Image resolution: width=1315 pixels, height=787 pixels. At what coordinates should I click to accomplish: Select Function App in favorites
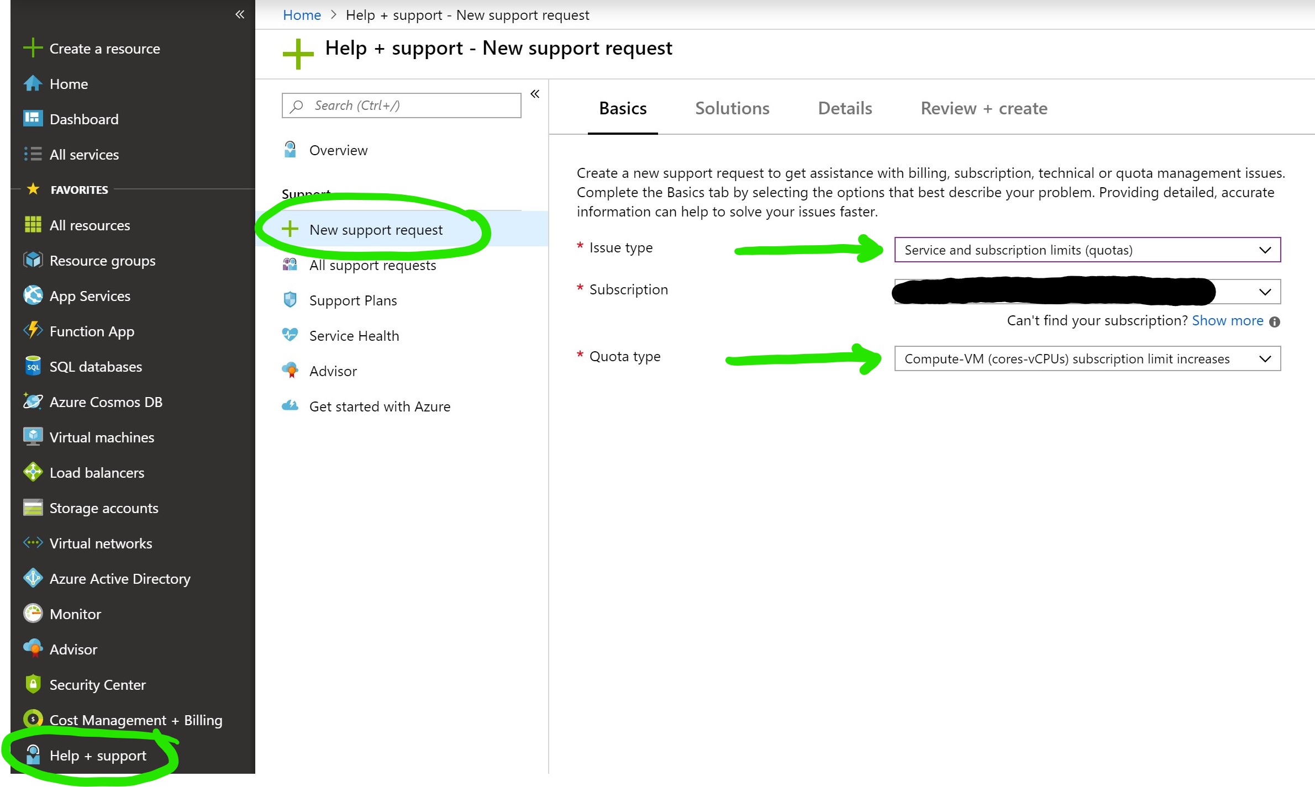pos(92,331)
